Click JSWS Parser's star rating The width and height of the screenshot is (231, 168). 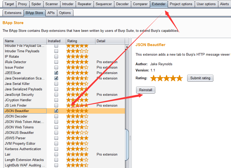click(x=77, y=138)
